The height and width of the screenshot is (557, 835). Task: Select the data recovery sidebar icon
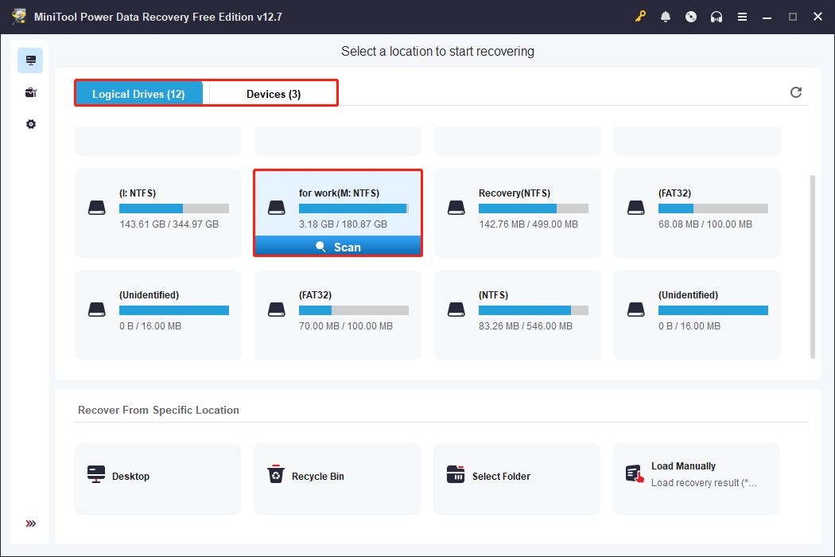click(30, 60)
